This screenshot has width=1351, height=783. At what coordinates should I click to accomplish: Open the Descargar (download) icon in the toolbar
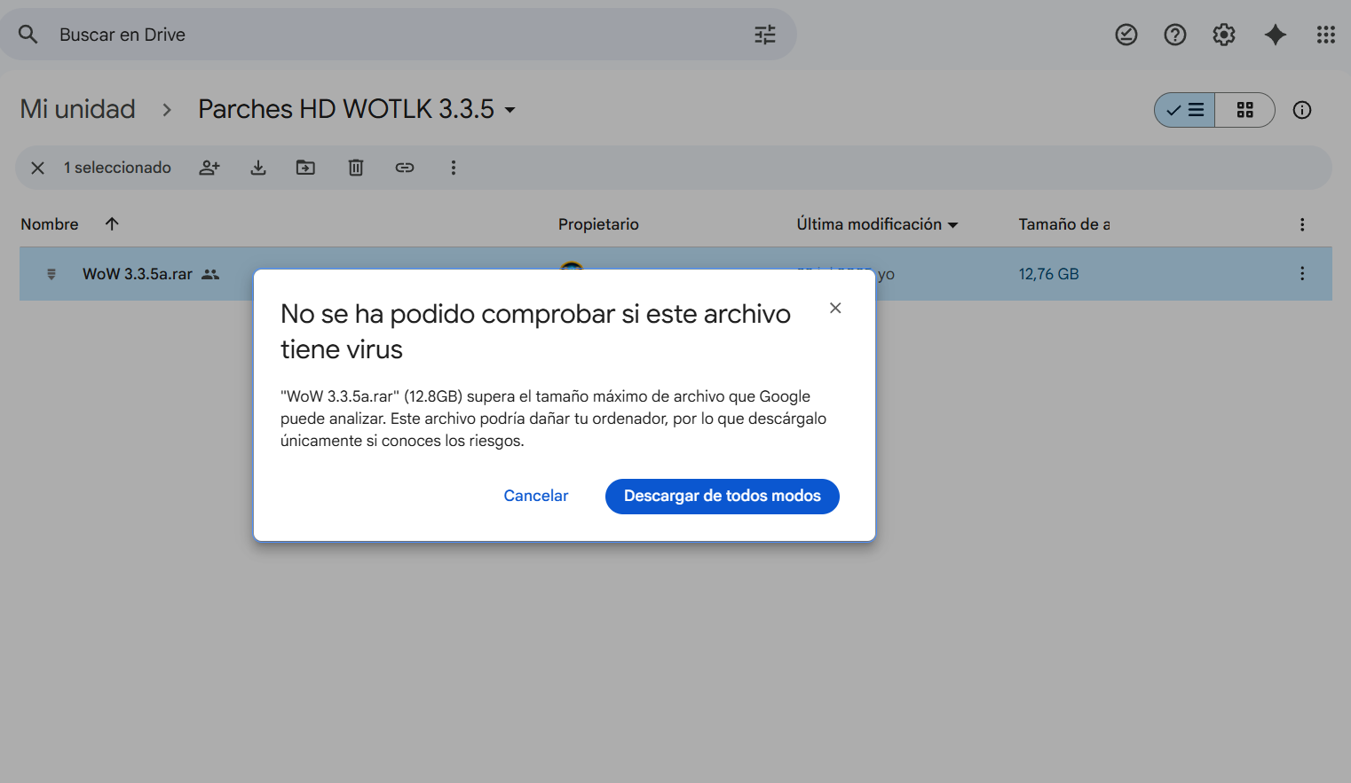(x=257, y=167)
